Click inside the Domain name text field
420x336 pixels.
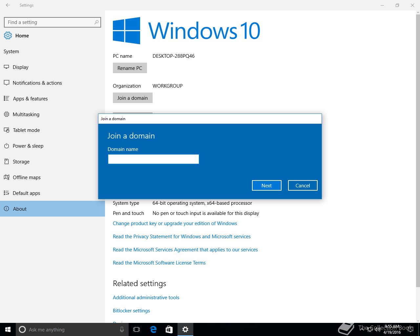point(154,159)
